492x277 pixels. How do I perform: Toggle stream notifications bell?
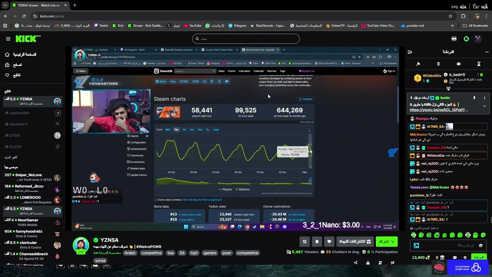[317, 242]
